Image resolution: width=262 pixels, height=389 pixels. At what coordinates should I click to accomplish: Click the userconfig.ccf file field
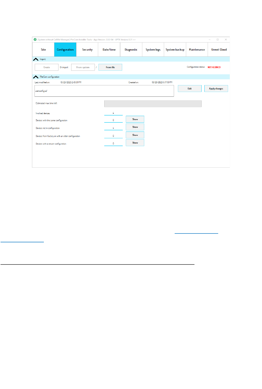pos(104,91)
